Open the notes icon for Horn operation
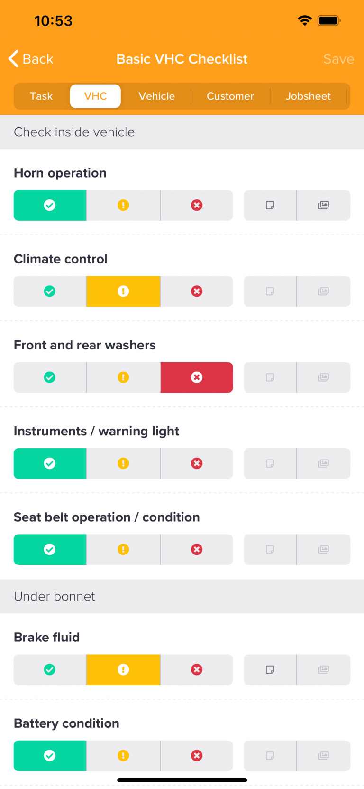364x789 pixels. [270, 205]
